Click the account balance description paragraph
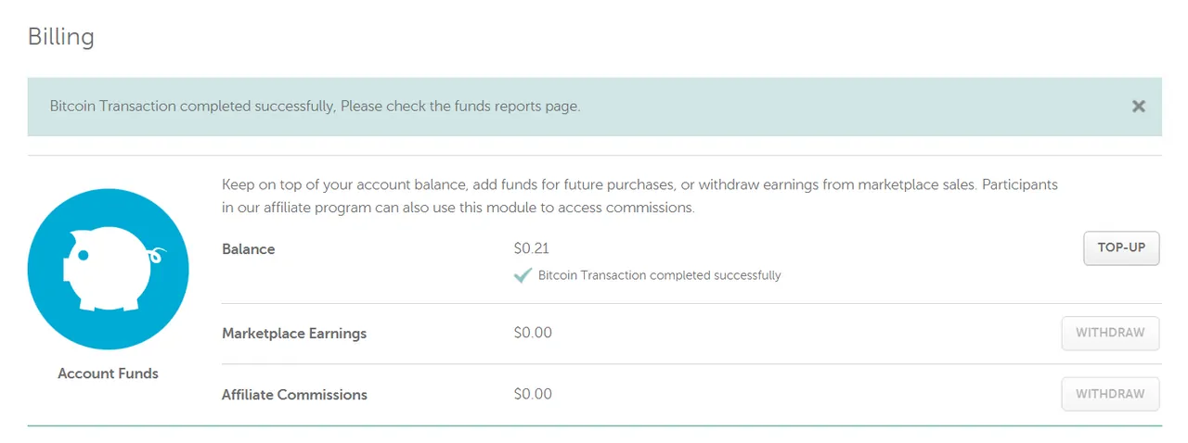This screenshot has height=443, width=1188. coord(639,196)
